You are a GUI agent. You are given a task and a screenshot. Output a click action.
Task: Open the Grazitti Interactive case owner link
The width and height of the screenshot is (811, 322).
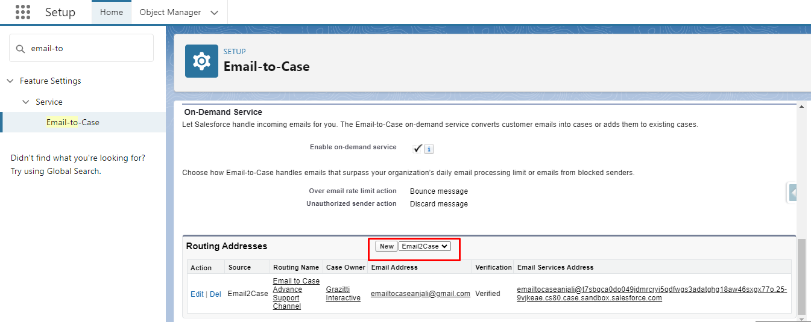(x=343, y=294)
